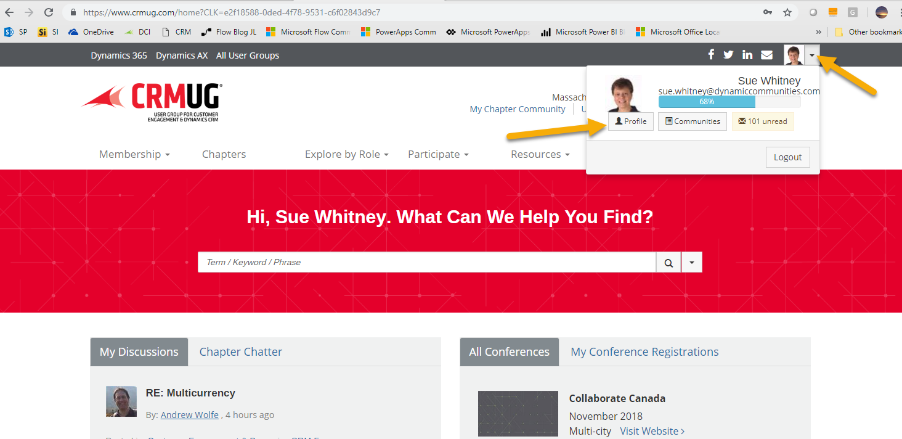This screenshot has width=902, height=439.
Task: Click the LinkedIn icon in the site header
Action: pos(747,55)
